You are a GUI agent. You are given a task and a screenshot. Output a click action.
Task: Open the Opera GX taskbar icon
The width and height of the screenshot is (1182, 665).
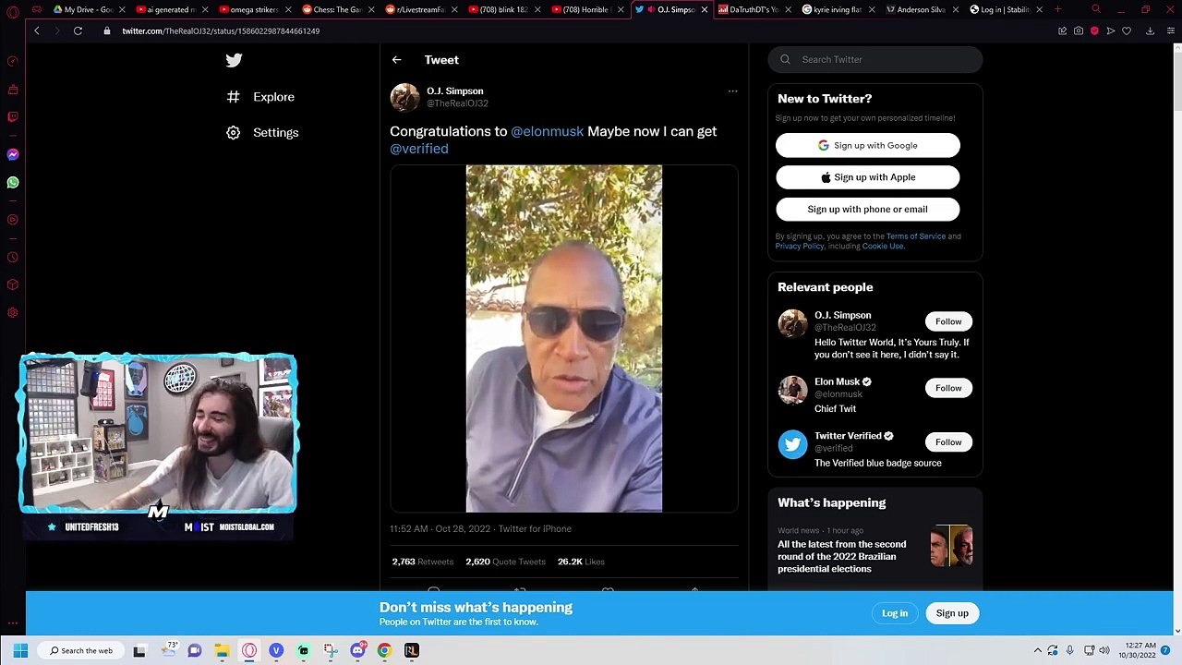pyautogui.click(x=249, y=650)
